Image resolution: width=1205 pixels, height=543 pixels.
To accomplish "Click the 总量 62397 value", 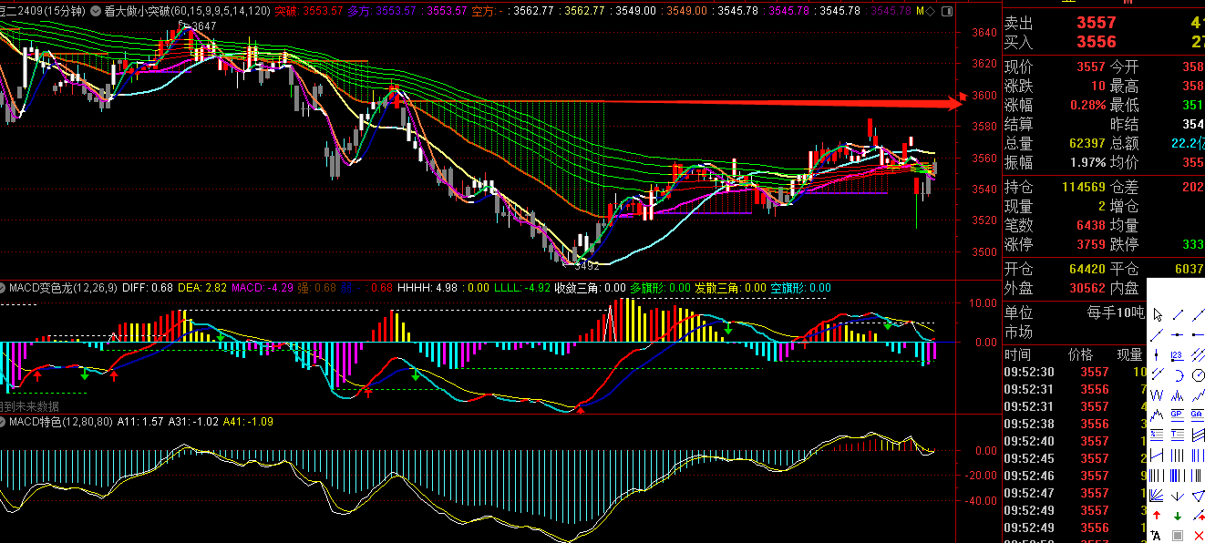I will click(x=1087, y=143).
